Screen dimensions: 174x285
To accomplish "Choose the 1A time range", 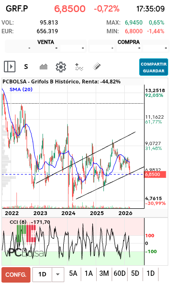I will pos(88,273).
